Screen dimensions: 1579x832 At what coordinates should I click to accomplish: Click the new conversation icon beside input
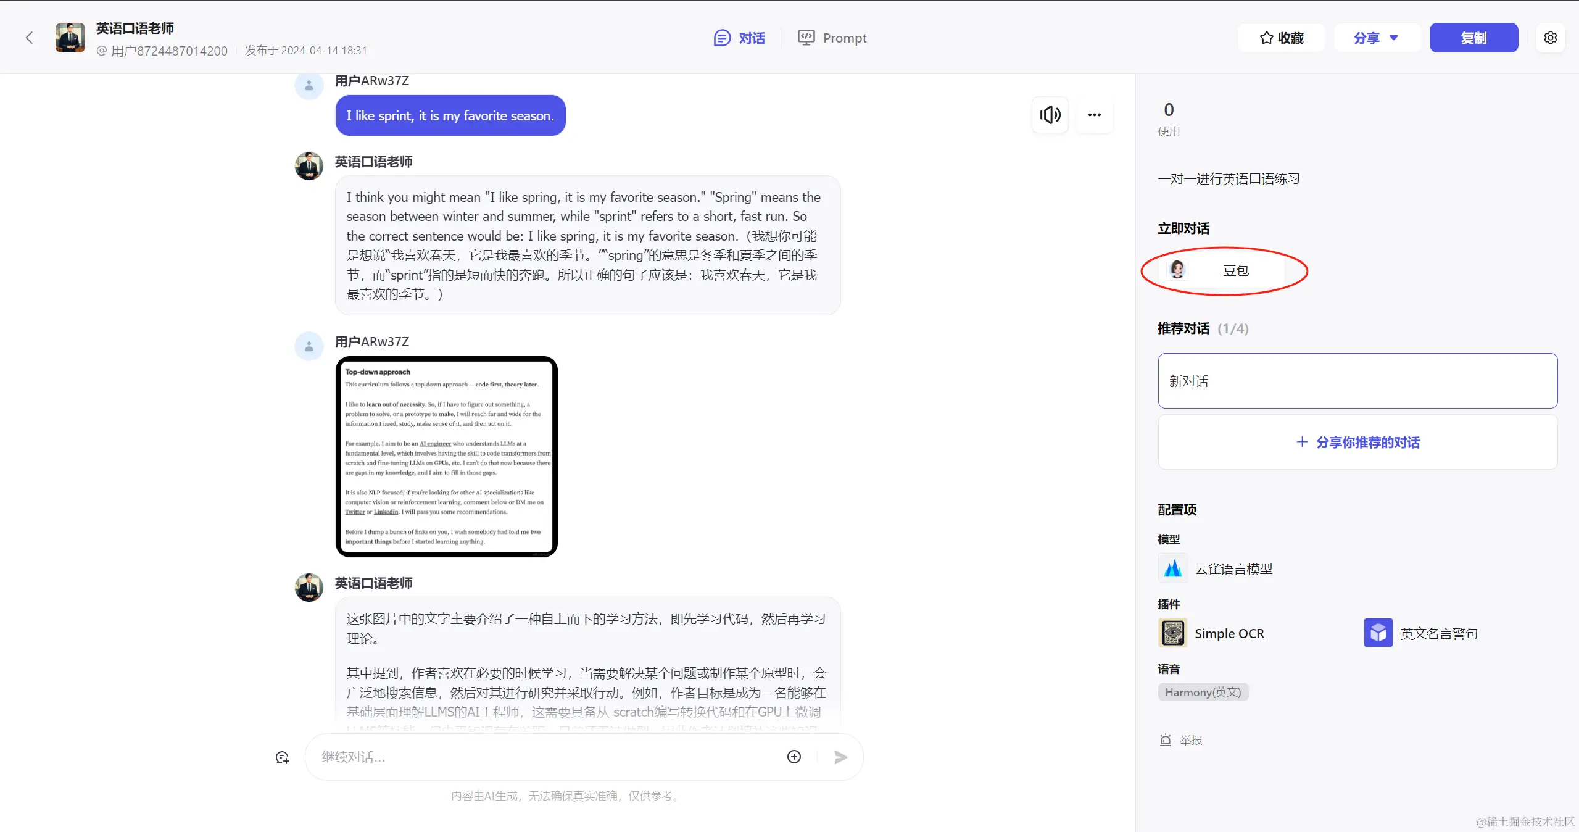[283, 757]
